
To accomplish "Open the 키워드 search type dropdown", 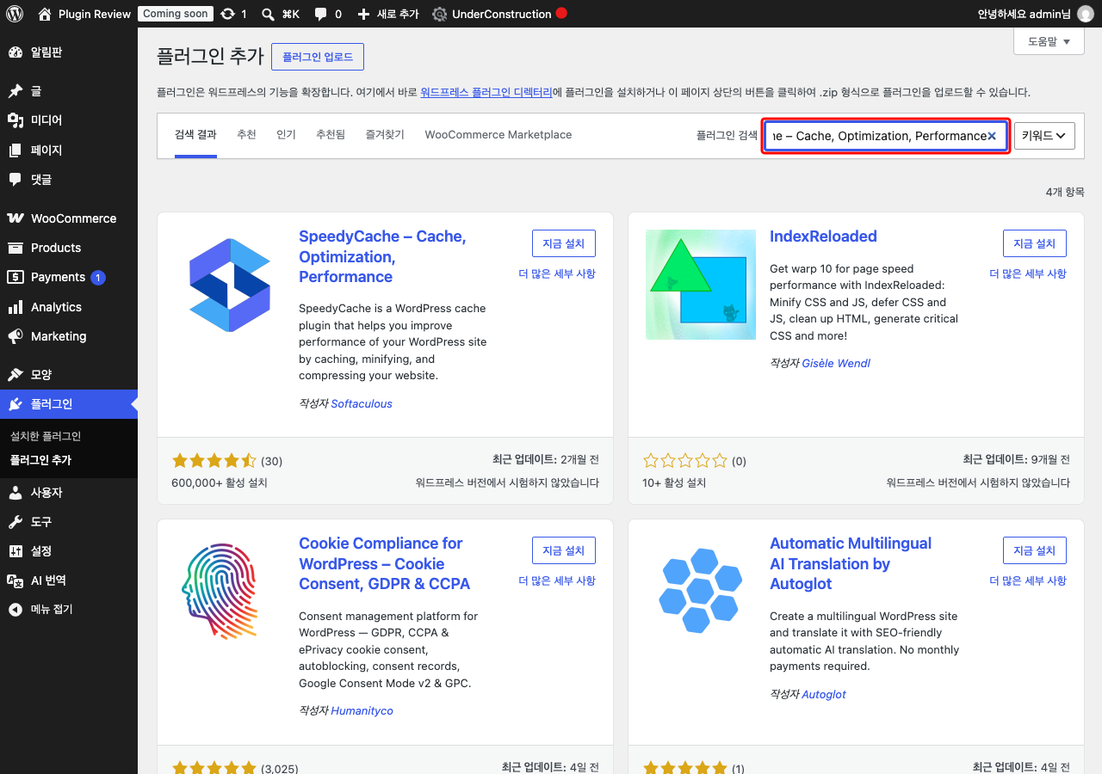I will [1044, 136].
